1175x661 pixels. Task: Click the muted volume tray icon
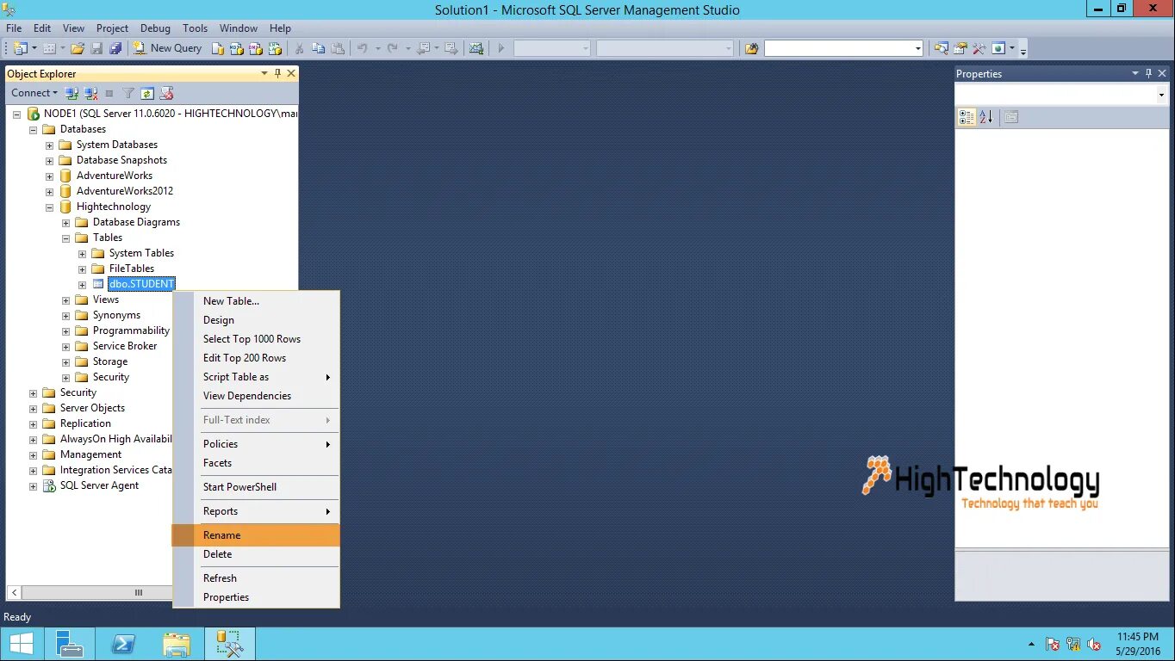point(1094,644)
